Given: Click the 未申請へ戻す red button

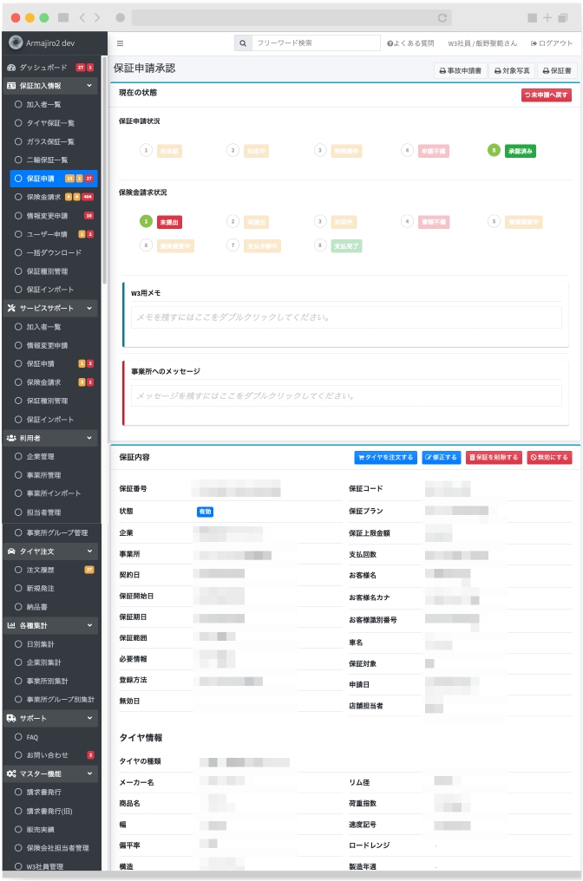Looking at the screenshot, I should (546, 95).
